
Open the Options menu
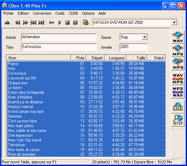[x=88, y=13]
